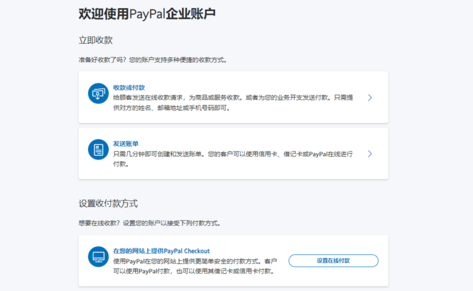Click the text 想要在线收款？设置您的账户以接受下列付款方式。
The image size is (473, 291).
tap(150, 224)
